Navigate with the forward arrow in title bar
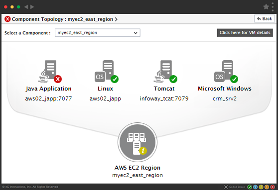The image size is (278, 190). (x=32, y=7)
